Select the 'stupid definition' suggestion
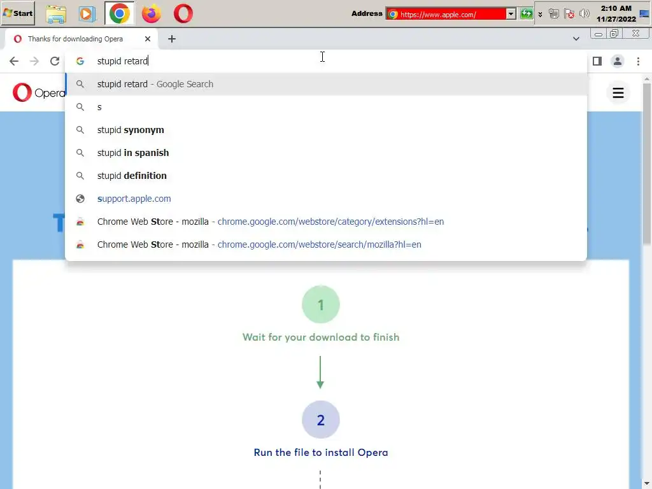This screenshot has width=652, height=489. coord(326,176)
